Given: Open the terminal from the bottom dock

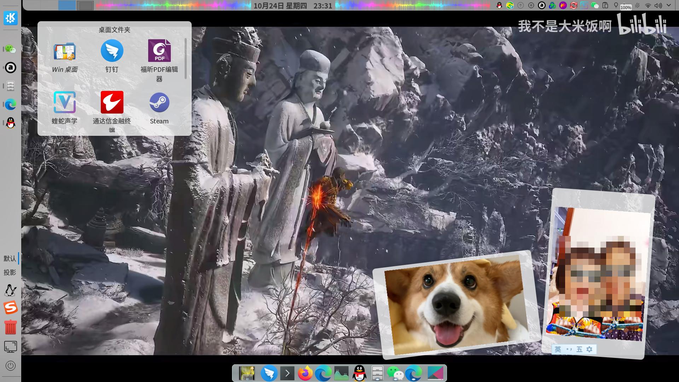Looking at the screenshot, I should pyautogui.click(x=287, y=373).
